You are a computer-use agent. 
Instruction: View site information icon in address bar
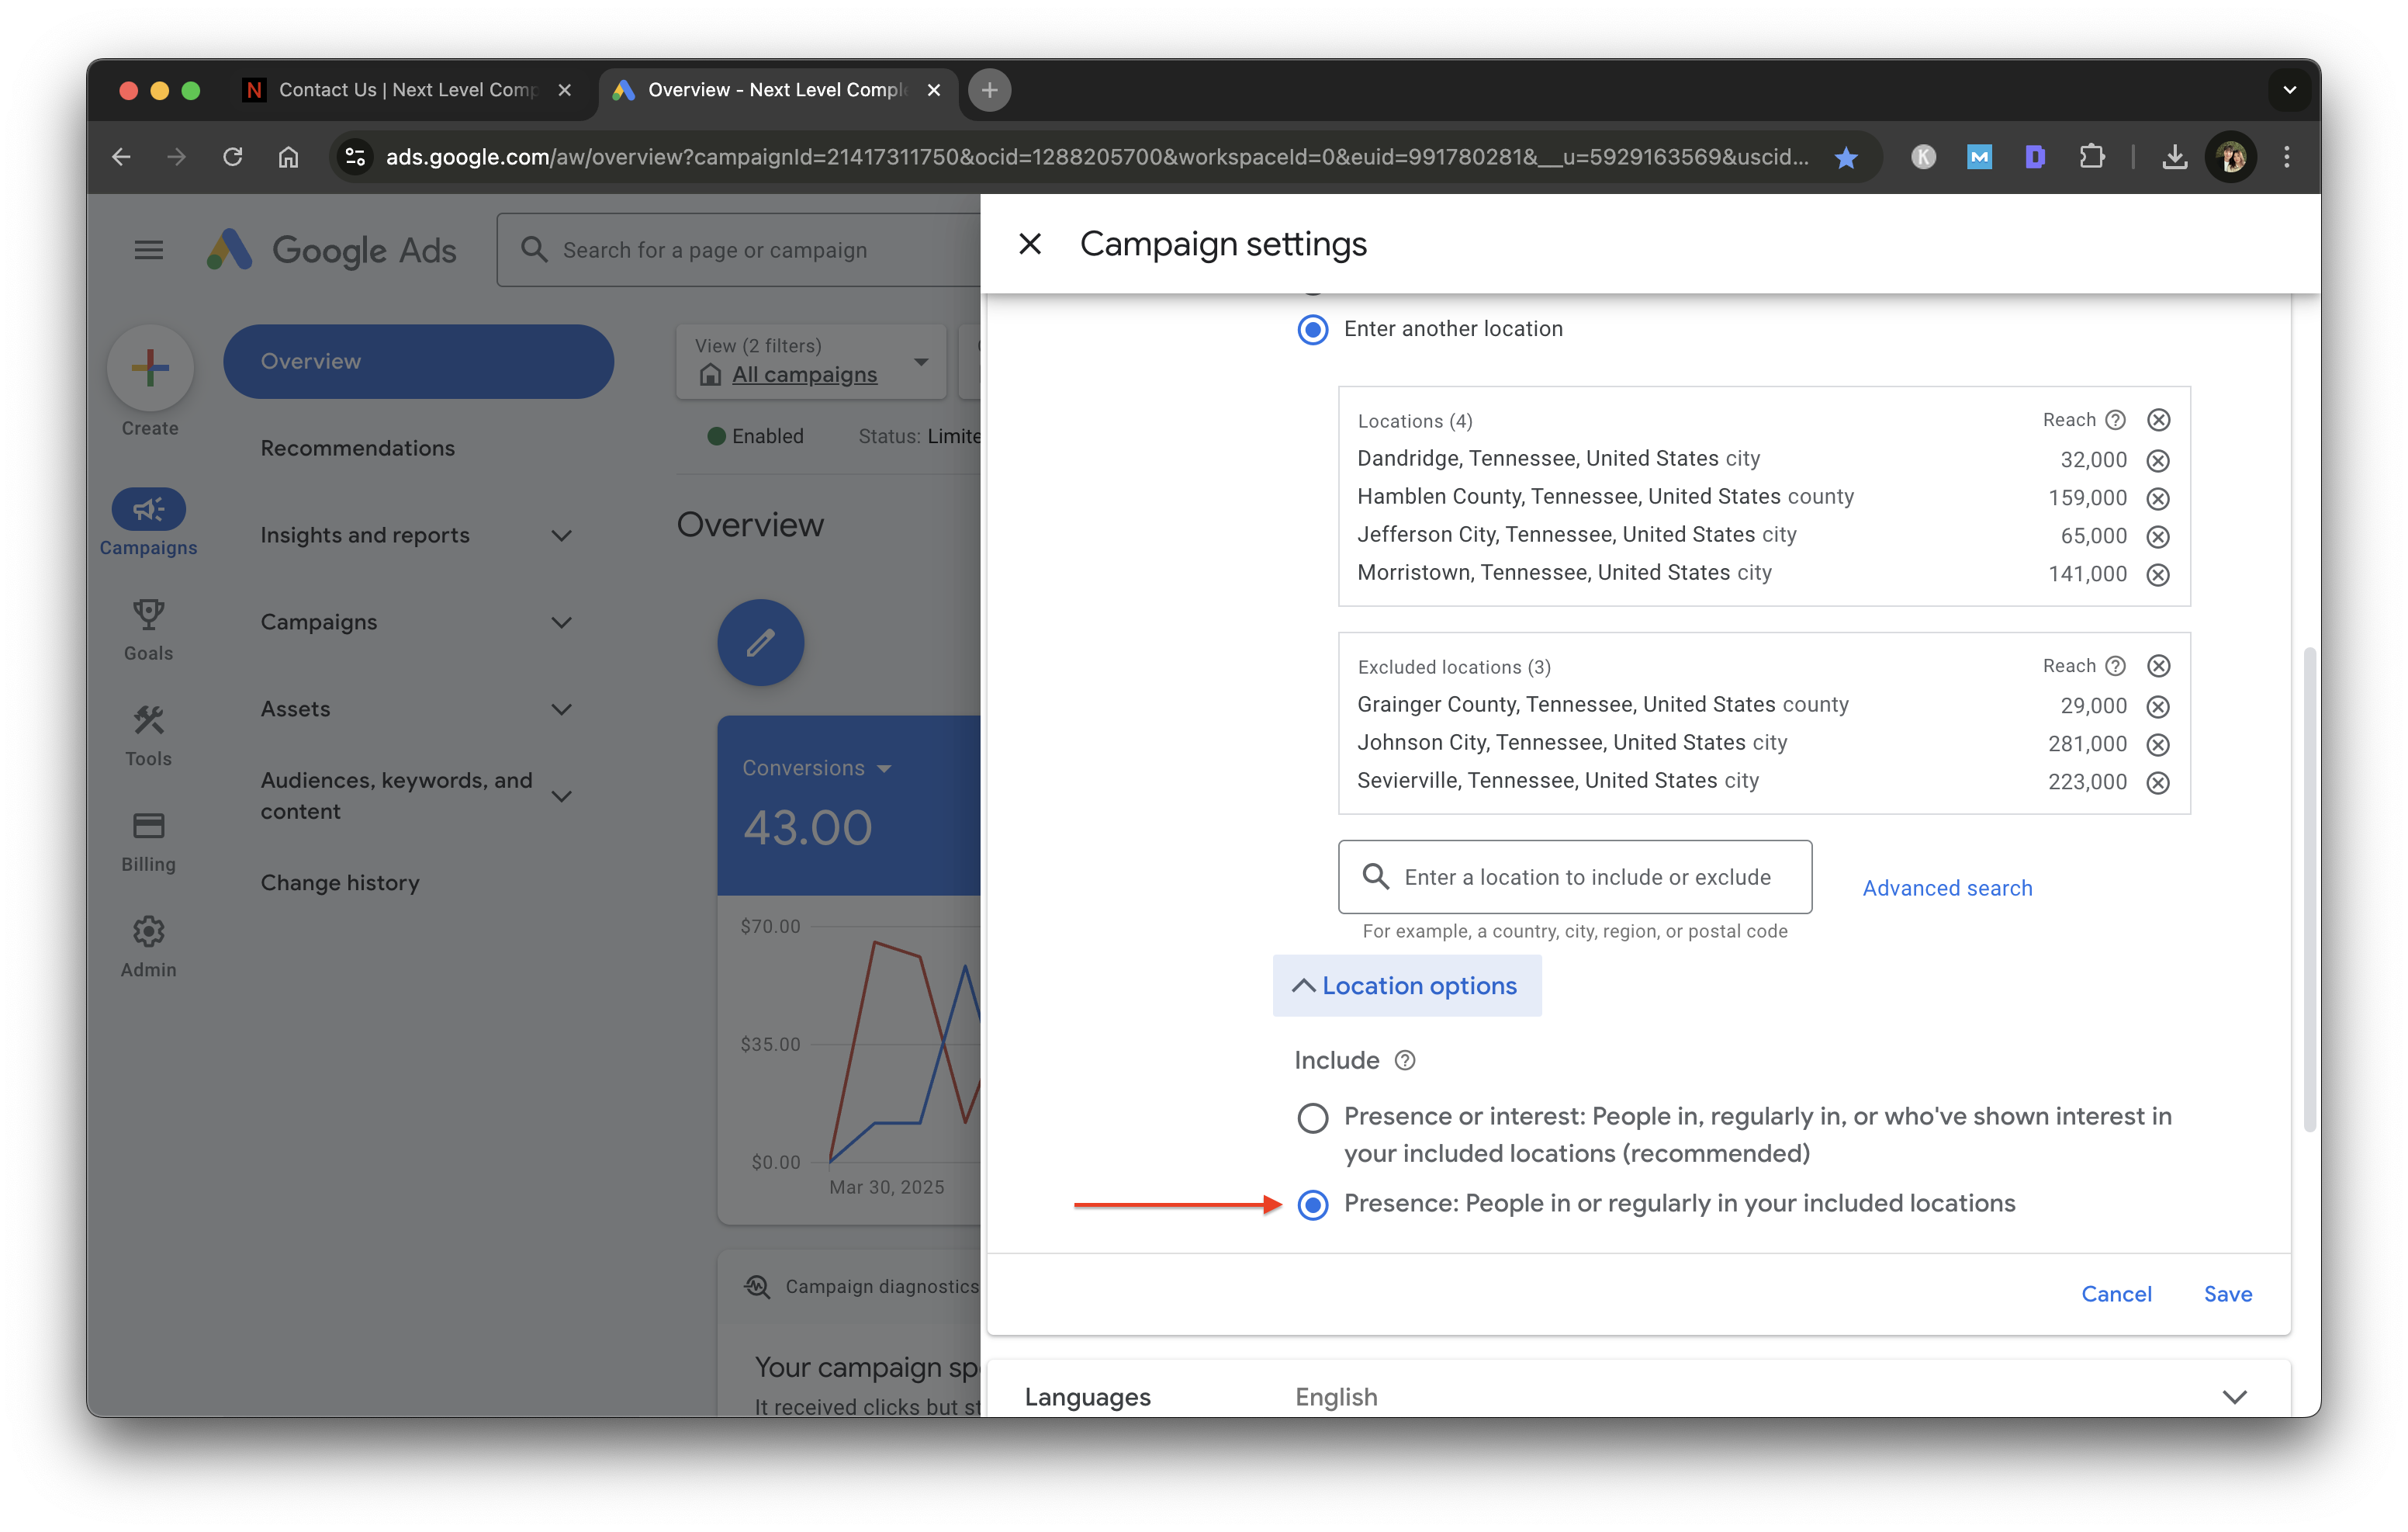point(354,157)
